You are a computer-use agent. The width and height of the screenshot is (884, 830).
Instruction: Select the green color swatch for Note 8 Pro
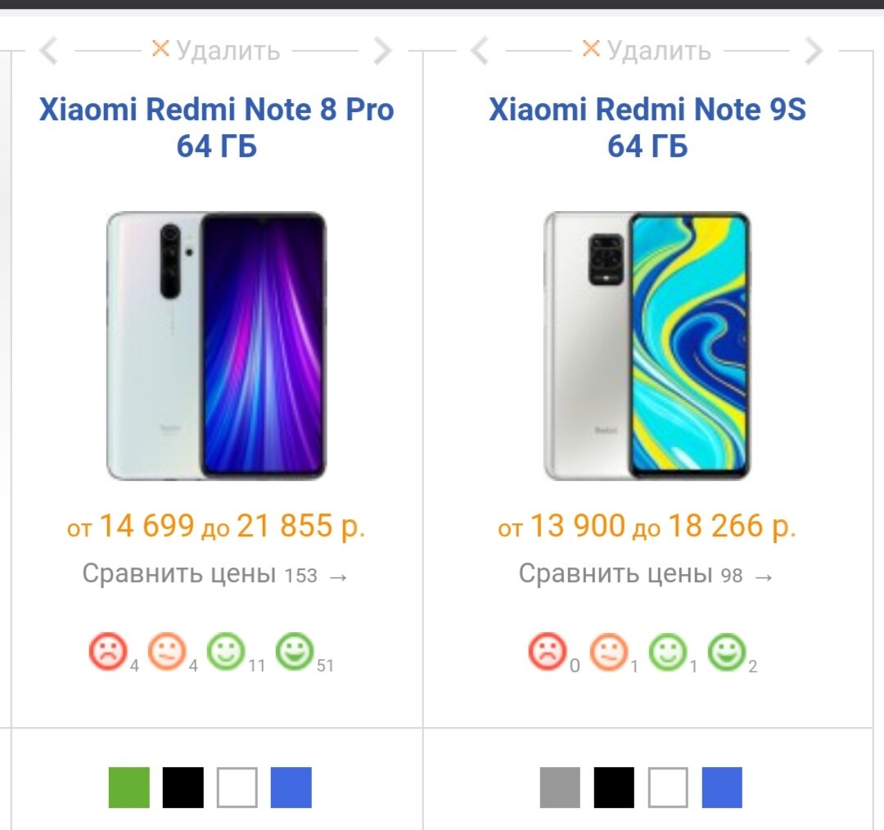pos(129,787)
